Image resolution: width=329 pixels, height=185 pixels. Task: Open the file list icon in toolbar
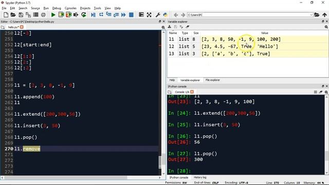coord(35,15)
